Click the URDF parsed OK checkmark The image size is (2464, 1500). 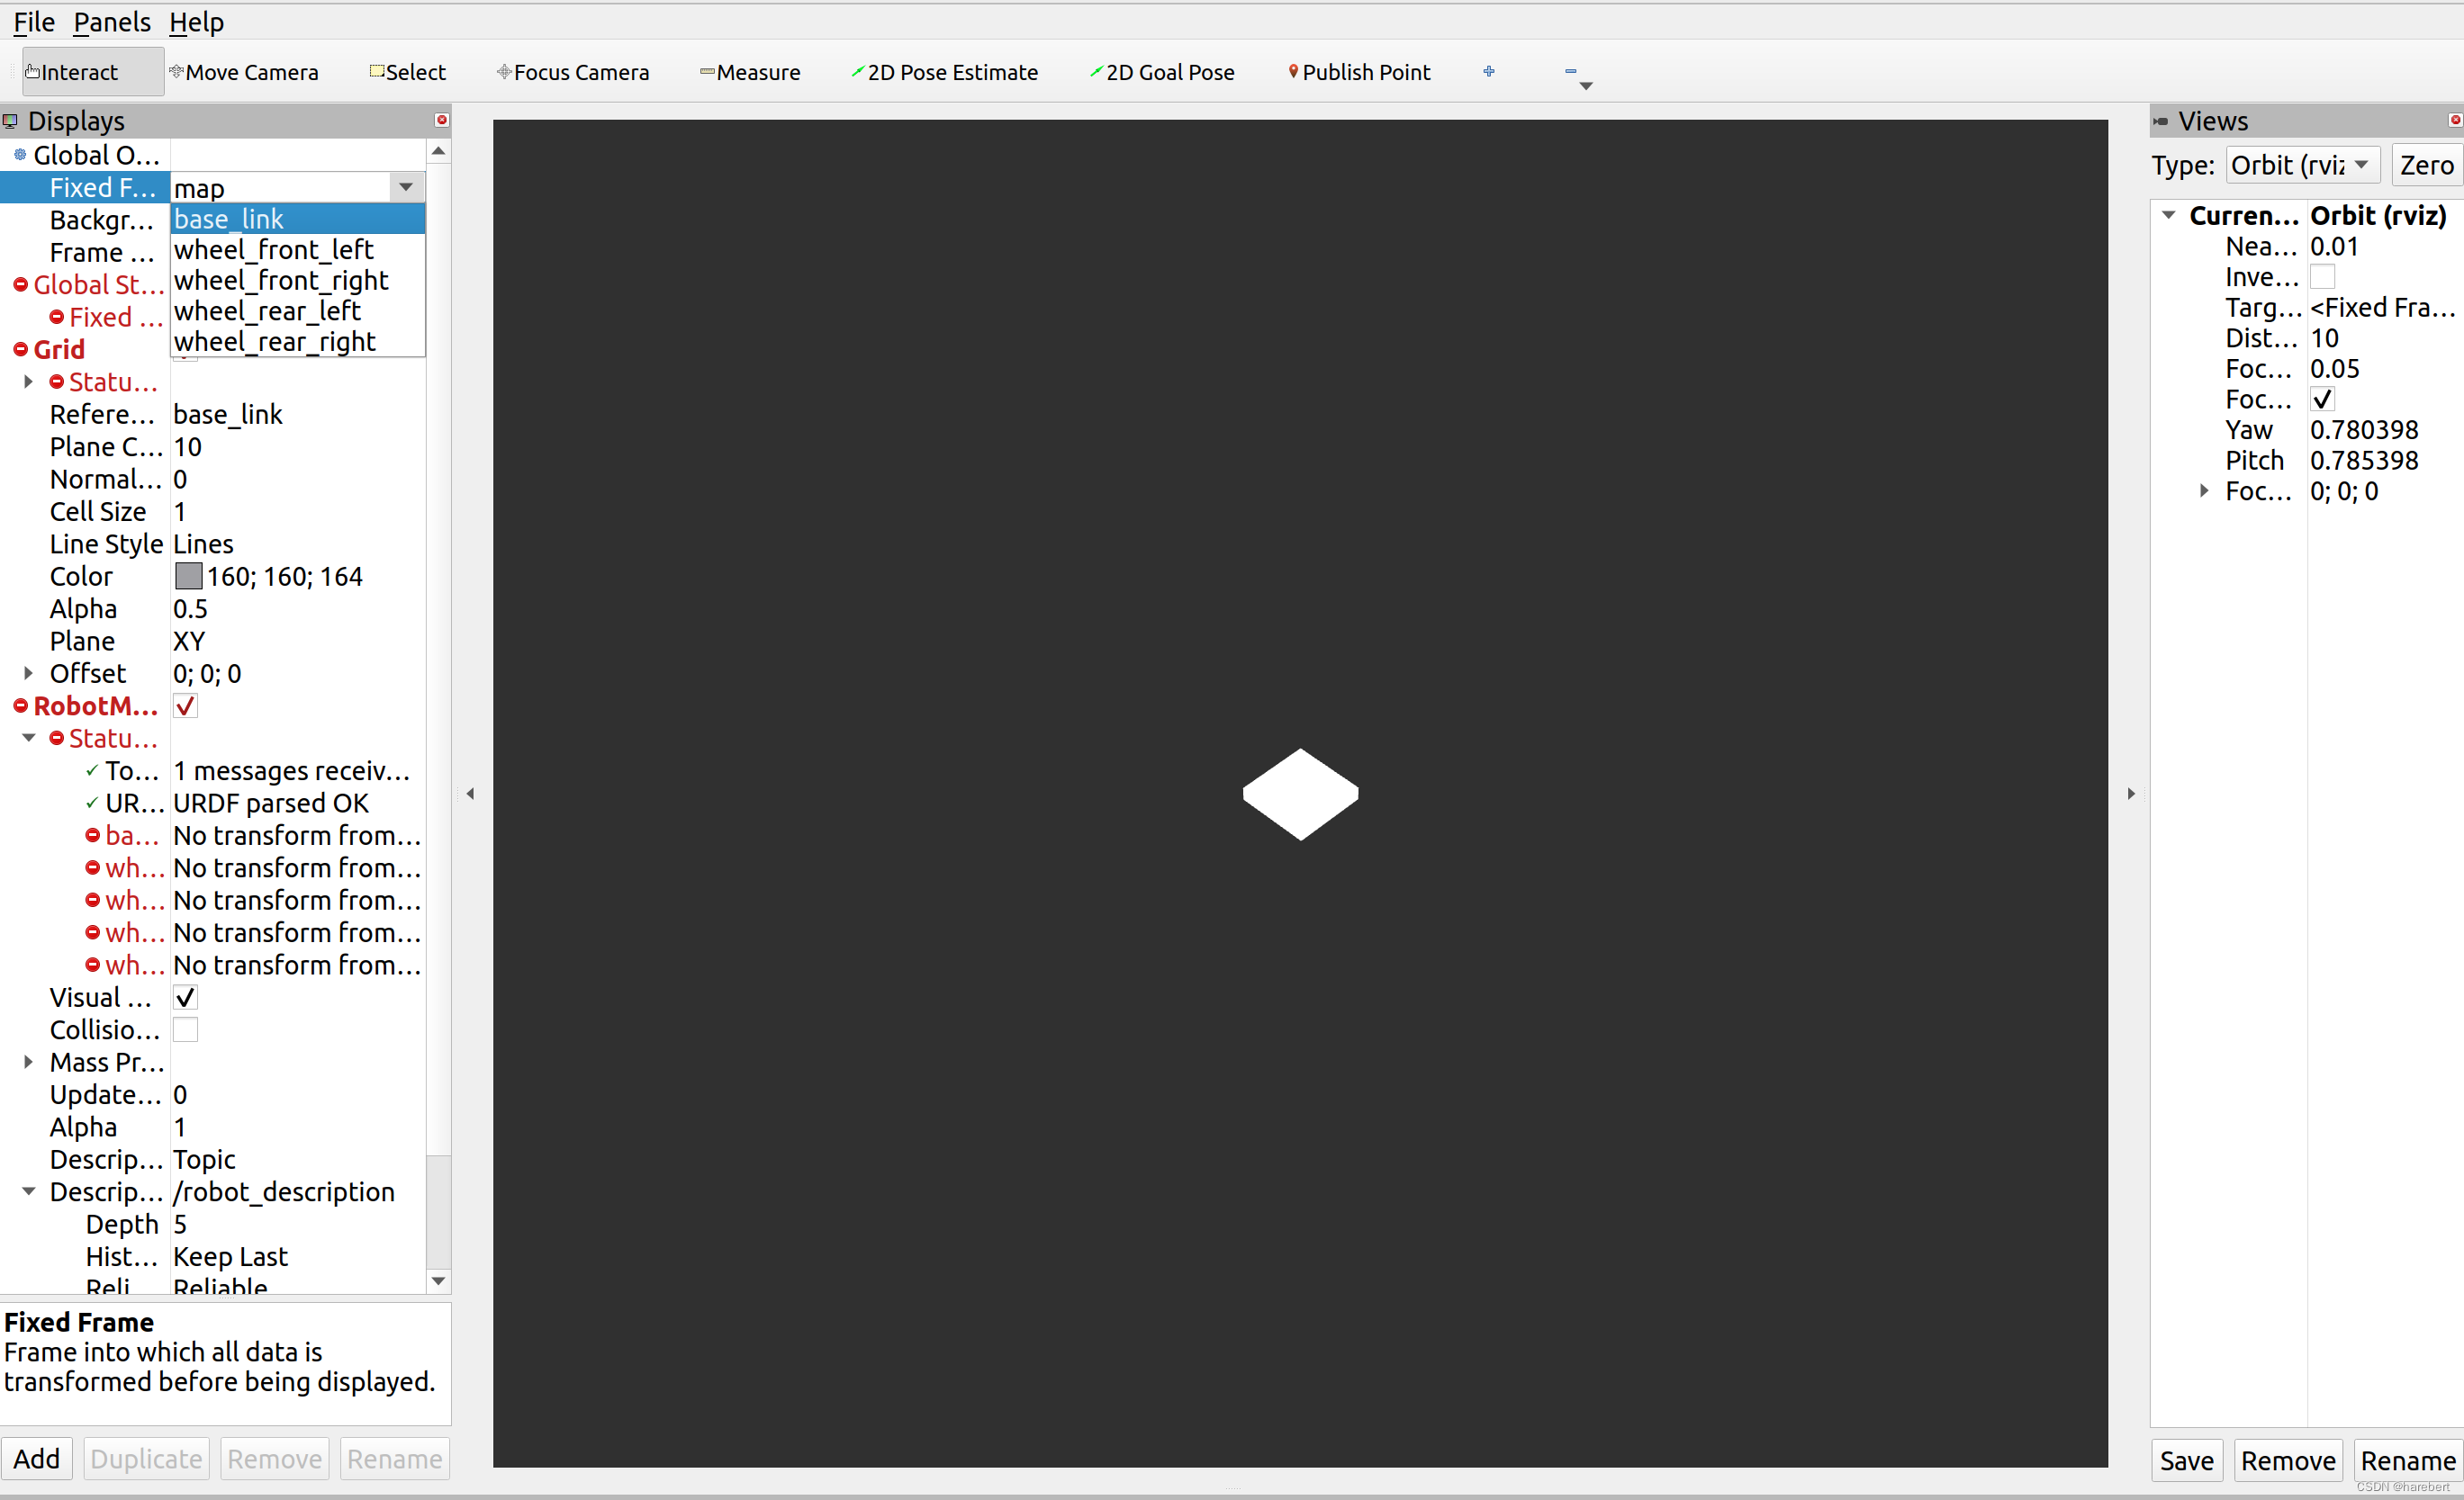click(92, 804)
